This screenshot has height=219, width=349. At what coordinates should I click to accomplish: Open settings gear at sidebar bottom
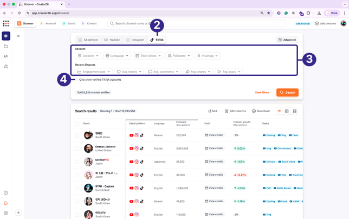6,213
